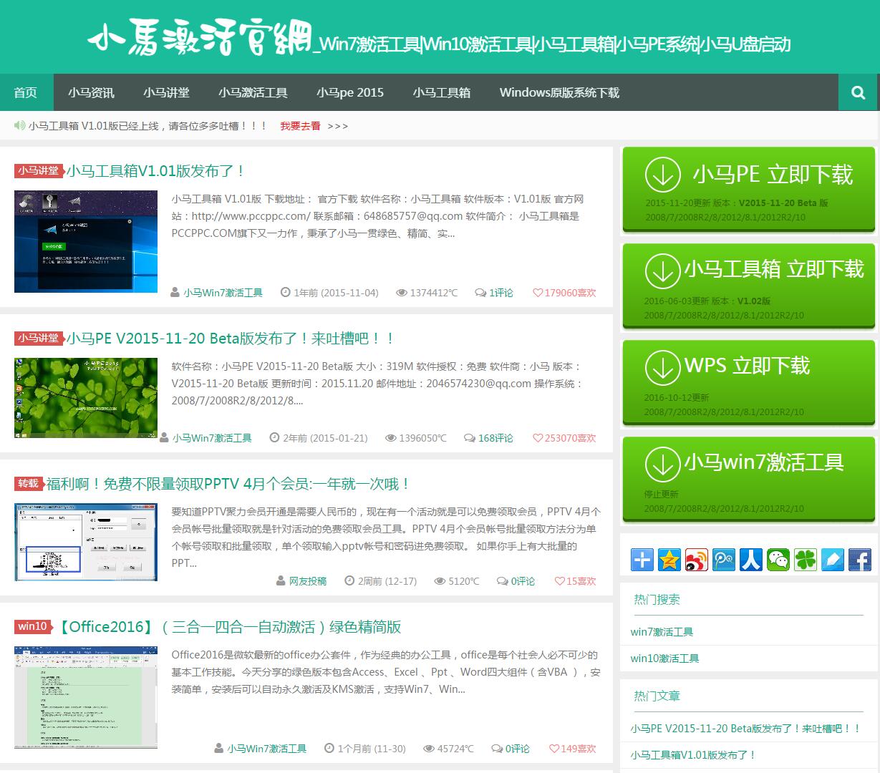880x773 pixels.
Task: Open 0评论 on Office2016 post
Action: pyautogui.click(x=517, y=749)
